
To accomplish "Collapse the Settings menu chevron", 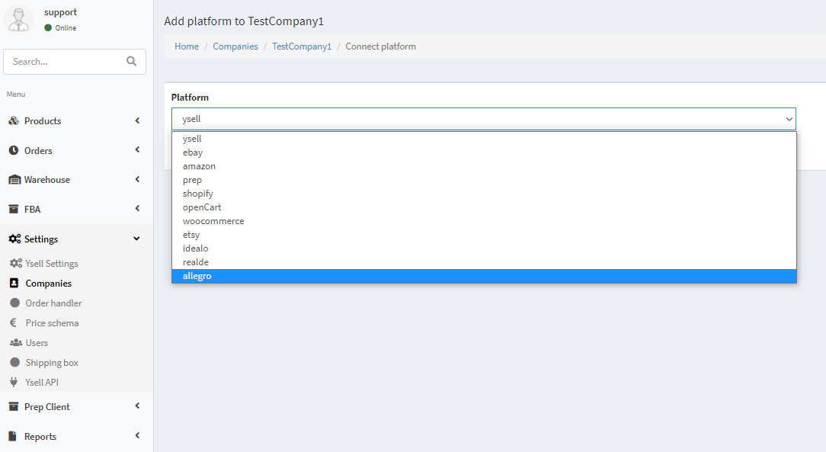I will click(x=137, y=239).
